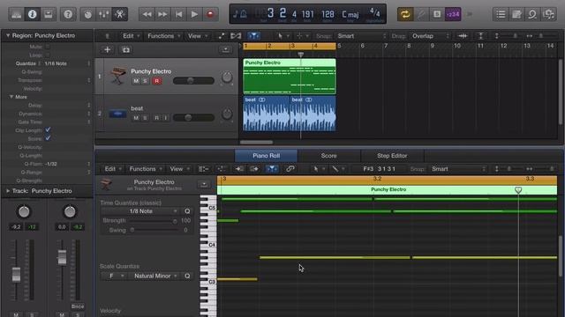The height and width of the screenshot is (317, 565).
Task: Toggle the Solo mode button
Action: [437, 14]
